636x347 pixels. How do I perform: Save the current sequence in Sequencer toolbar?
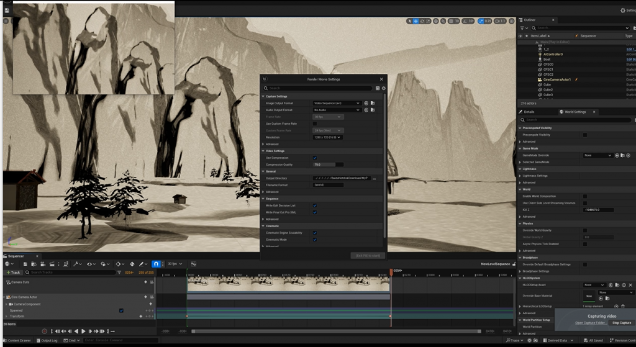(25, 264)
